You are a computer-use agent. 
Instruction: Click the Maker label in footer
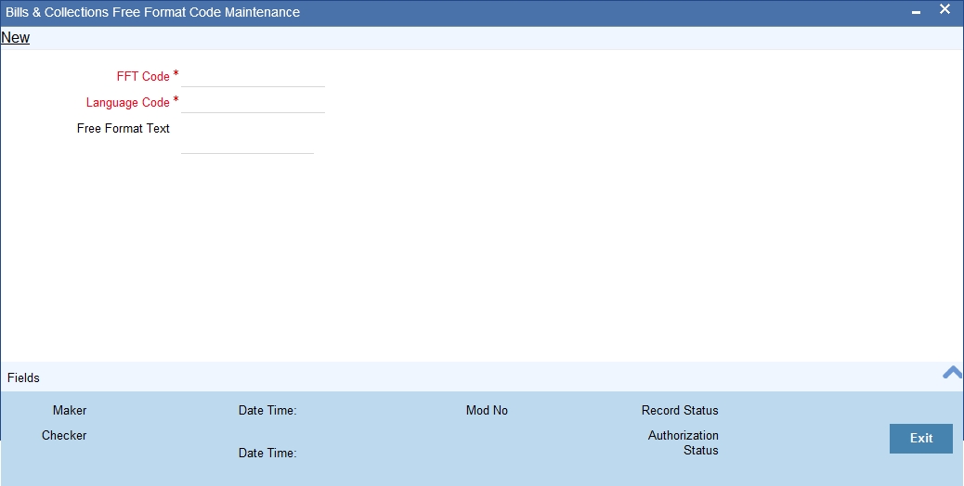pos(70,411)
